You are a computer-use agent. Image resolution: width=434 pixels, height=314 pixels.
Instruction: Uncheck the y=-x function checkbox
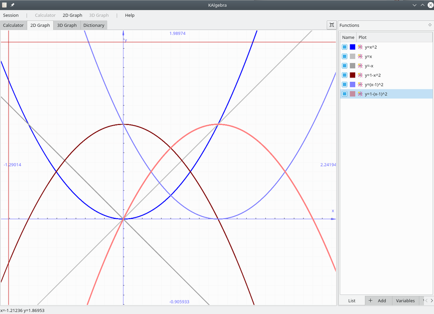click(x=345, y=66)
